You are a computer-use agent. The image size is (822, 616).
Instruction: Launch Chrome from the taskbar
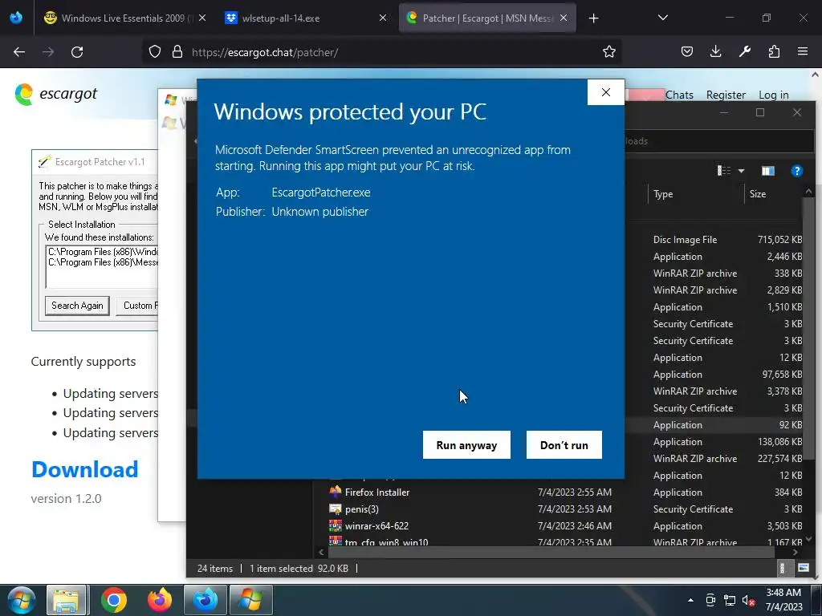tap(113, 600)
